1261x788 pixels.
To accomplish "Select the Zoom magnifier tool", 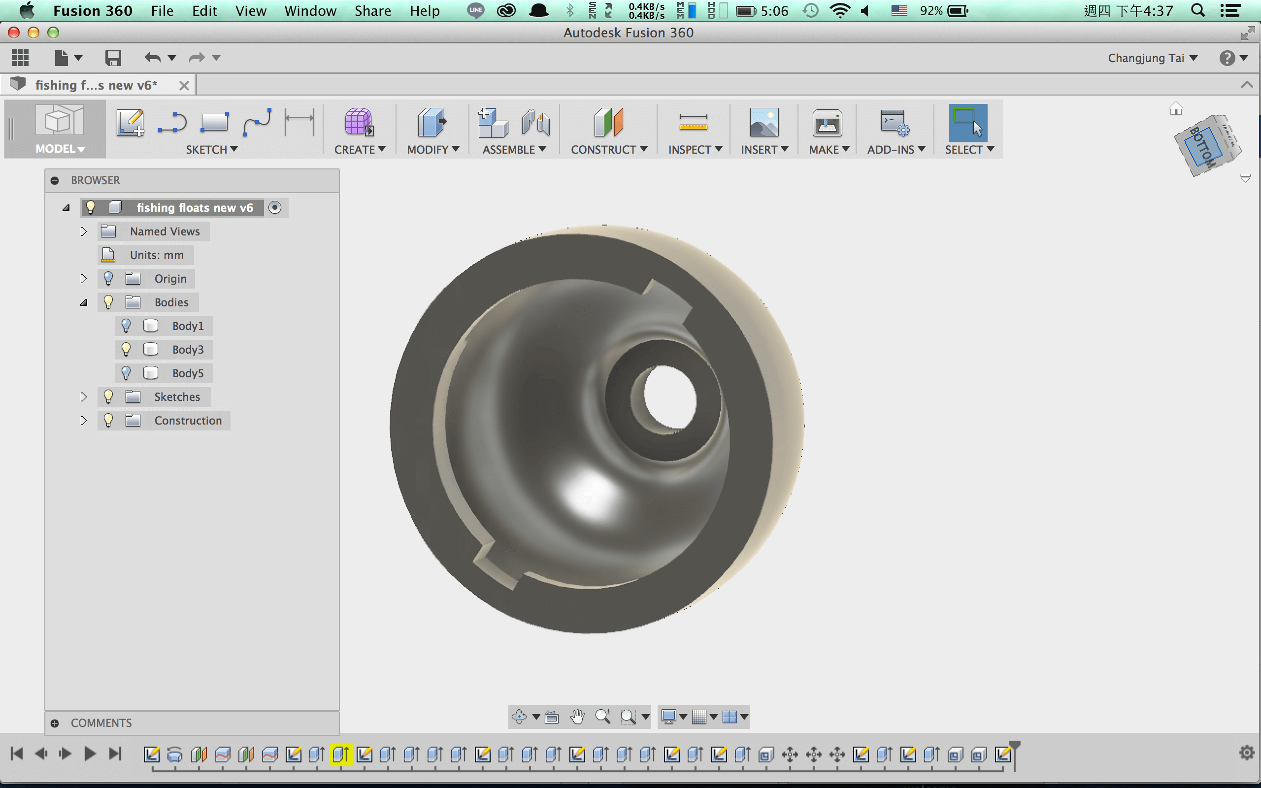I will coord(603,717).
